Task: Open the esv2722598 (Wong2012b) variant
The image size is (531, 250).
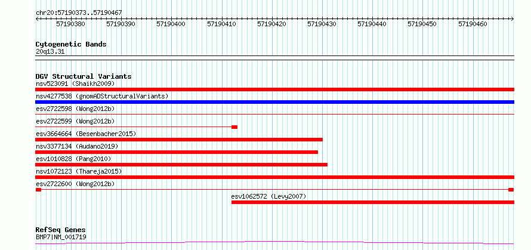Action: tap(75, 109)
